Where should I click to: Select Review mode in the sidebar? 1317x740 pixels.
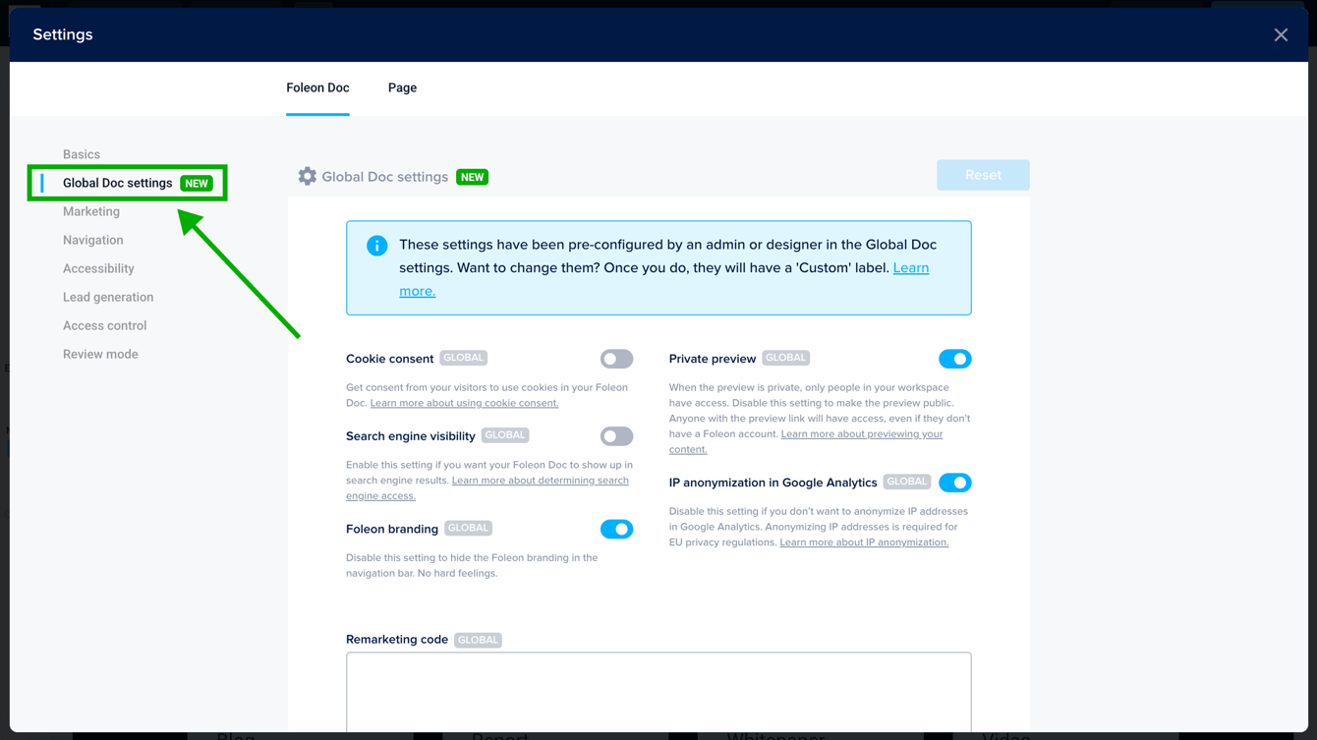tap(100, 354)
